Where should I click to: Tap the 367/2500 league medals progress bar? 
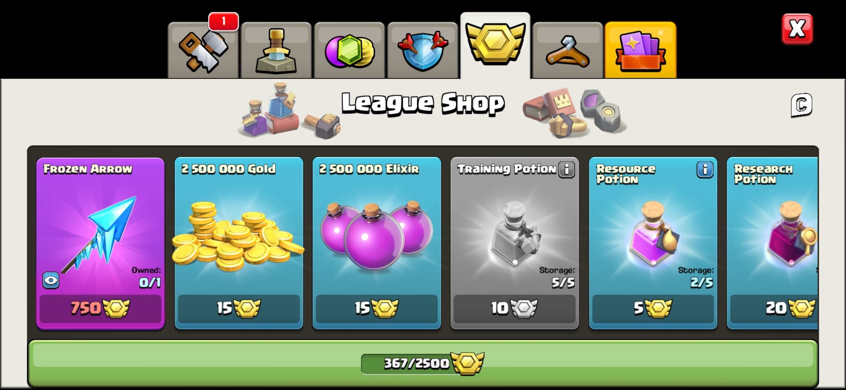(x=423, y=363)
